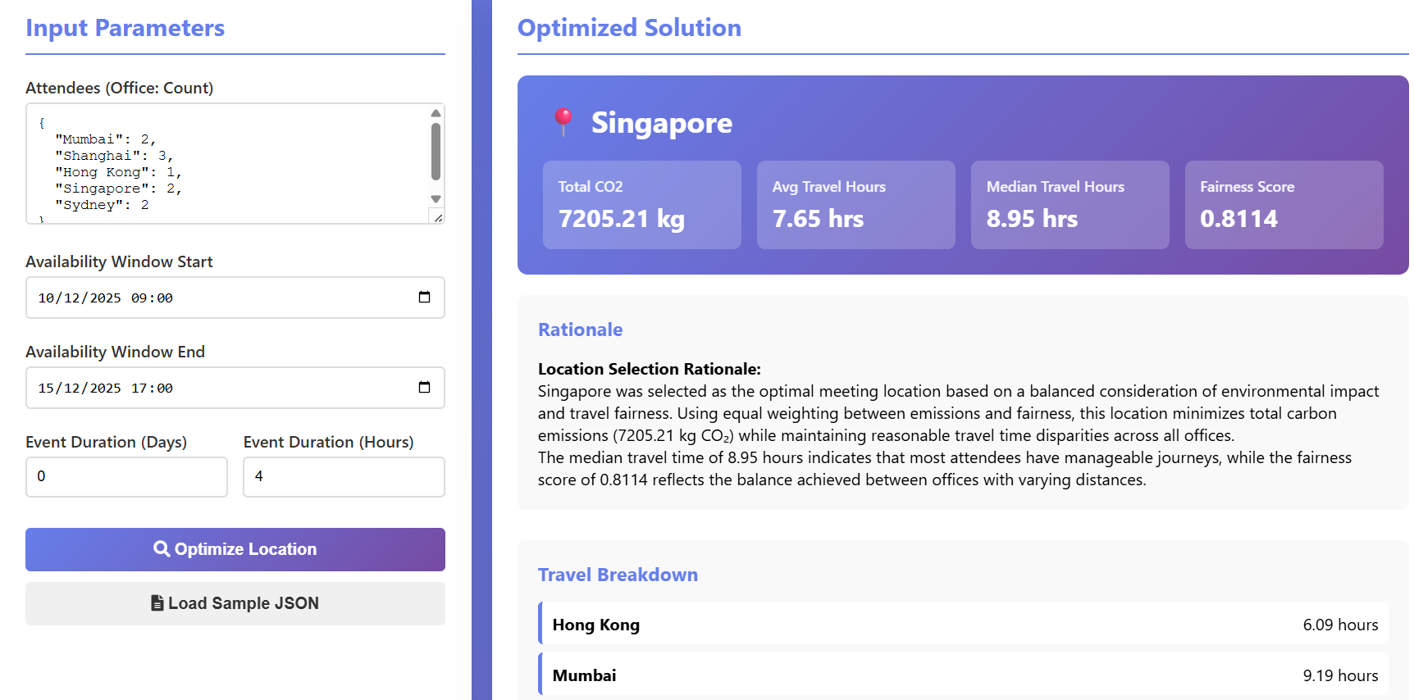Click scroll-up arrow in Attendees textarea

pos(436,113)
